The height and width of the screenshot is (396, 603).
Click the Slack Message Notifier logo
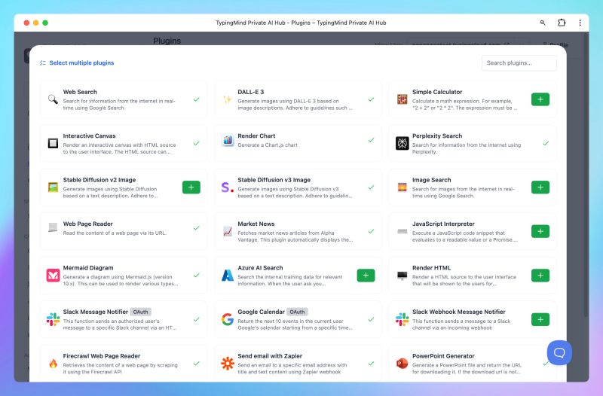(x=53, y=319)
